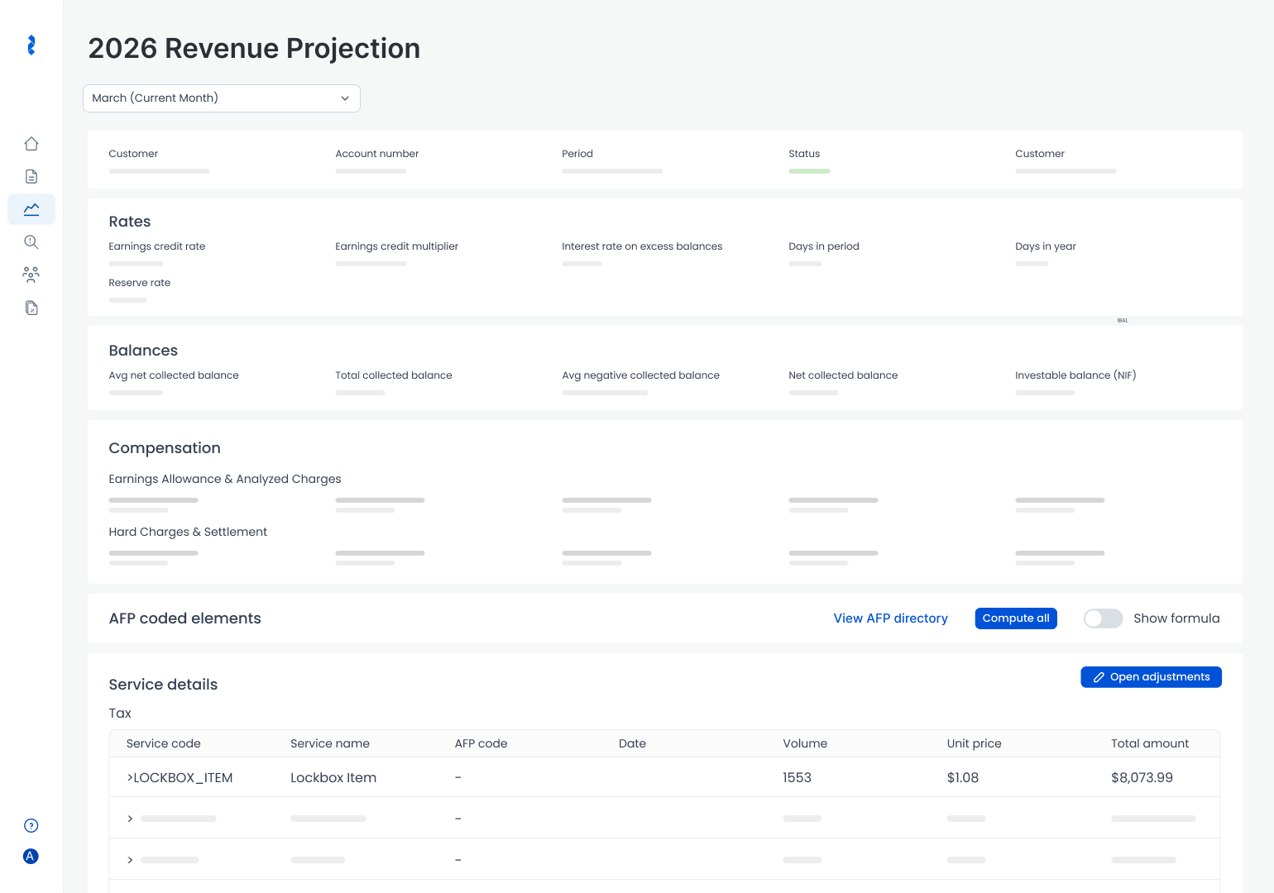Viewport: 1274px width, 893px height.
Task: Open the user account avatar
Action: [31, 857]
